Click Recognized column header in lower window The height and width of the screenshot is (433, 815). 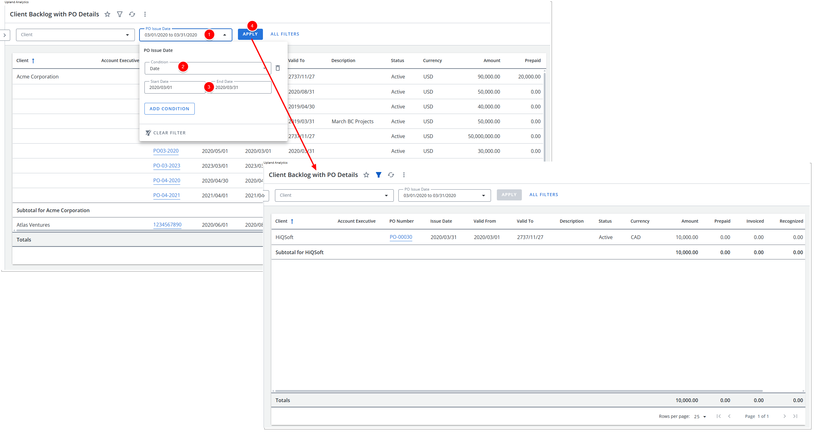pyautogui.click(x=791, y=221)
